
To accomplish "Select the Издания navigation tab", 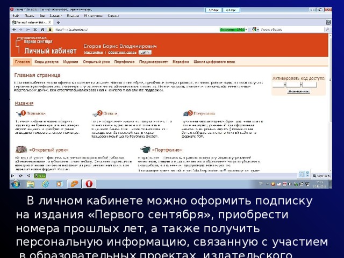I will (x=70, y=62).
